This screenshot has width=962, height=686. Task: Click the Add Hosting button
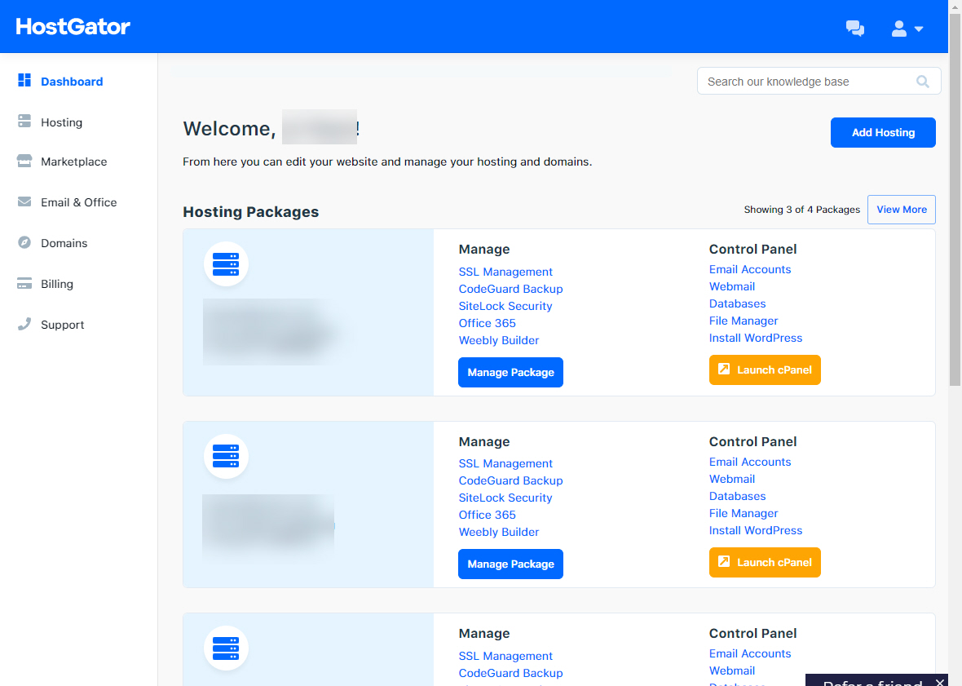point(883,132)
